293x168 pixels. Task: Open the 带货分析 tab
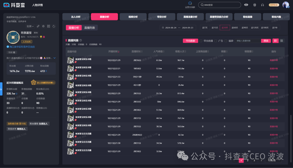(x=162, y=17)
